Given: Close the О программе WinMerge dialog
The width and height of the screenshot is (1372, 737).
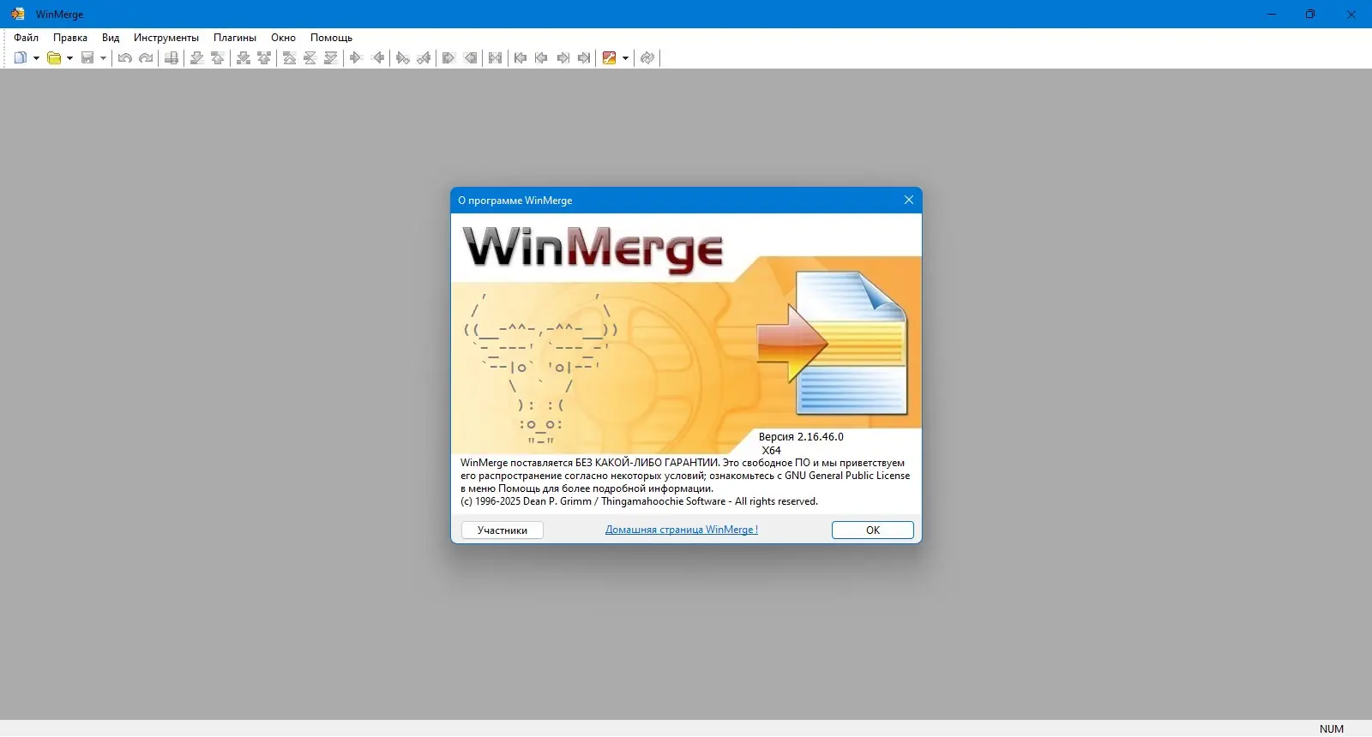Looking at the screenshot, I should click(909, 200).
